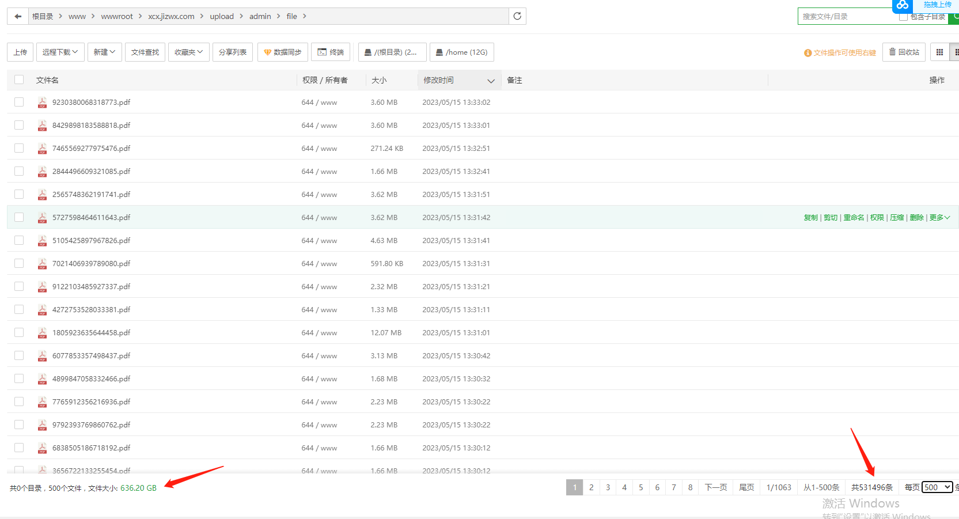Click PDF icon of 7465569277975476.pdf
This screenshot has width=959, height=519.
click(x=42, y=149)
